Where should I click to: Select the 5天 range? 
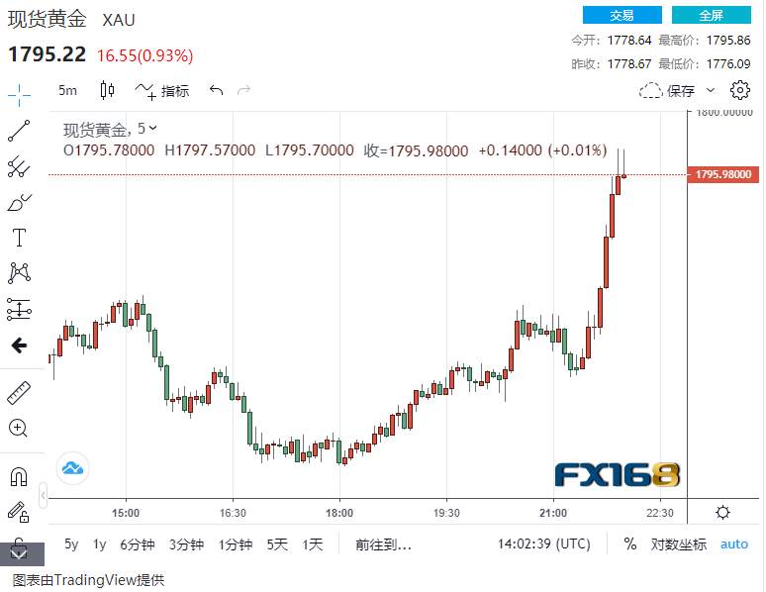[x=277, y=544]
